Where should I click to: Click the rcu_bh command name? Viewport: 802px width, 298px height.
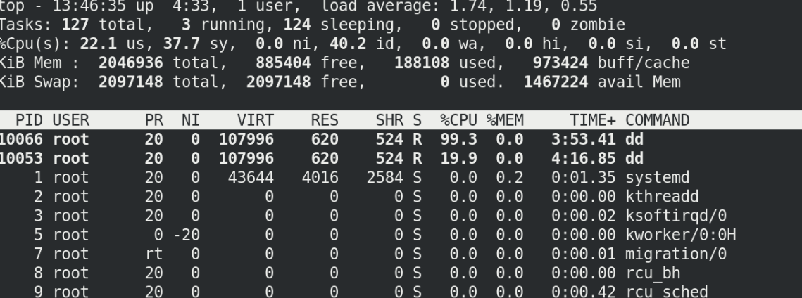[x=653, y=273]
